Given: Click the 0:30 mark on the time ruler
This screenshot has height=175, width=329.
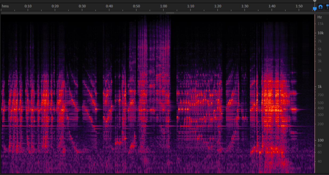Looking at the screenshot, I should pos(82,6).
